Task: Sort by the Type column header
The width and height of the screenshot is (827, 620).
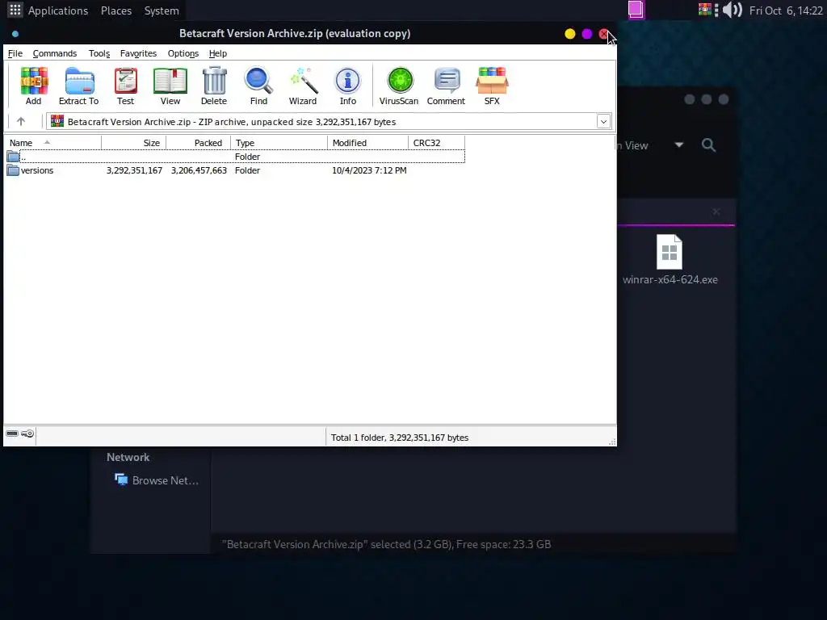Action: point(279,143)
